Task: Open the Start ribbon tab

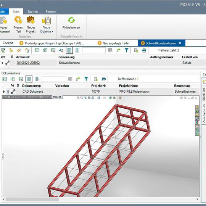Action: click(x=16, y=12)
